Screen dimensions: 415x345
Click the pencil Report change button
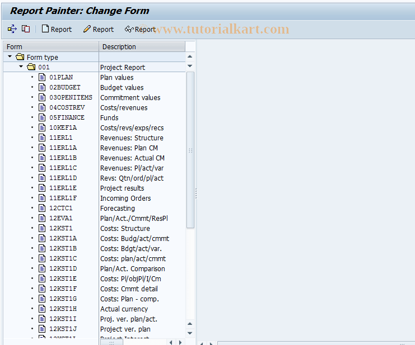tap(99, 29)
